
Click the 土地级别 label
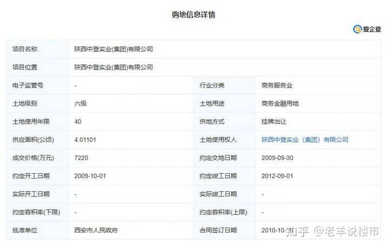[x=25, y=104]
